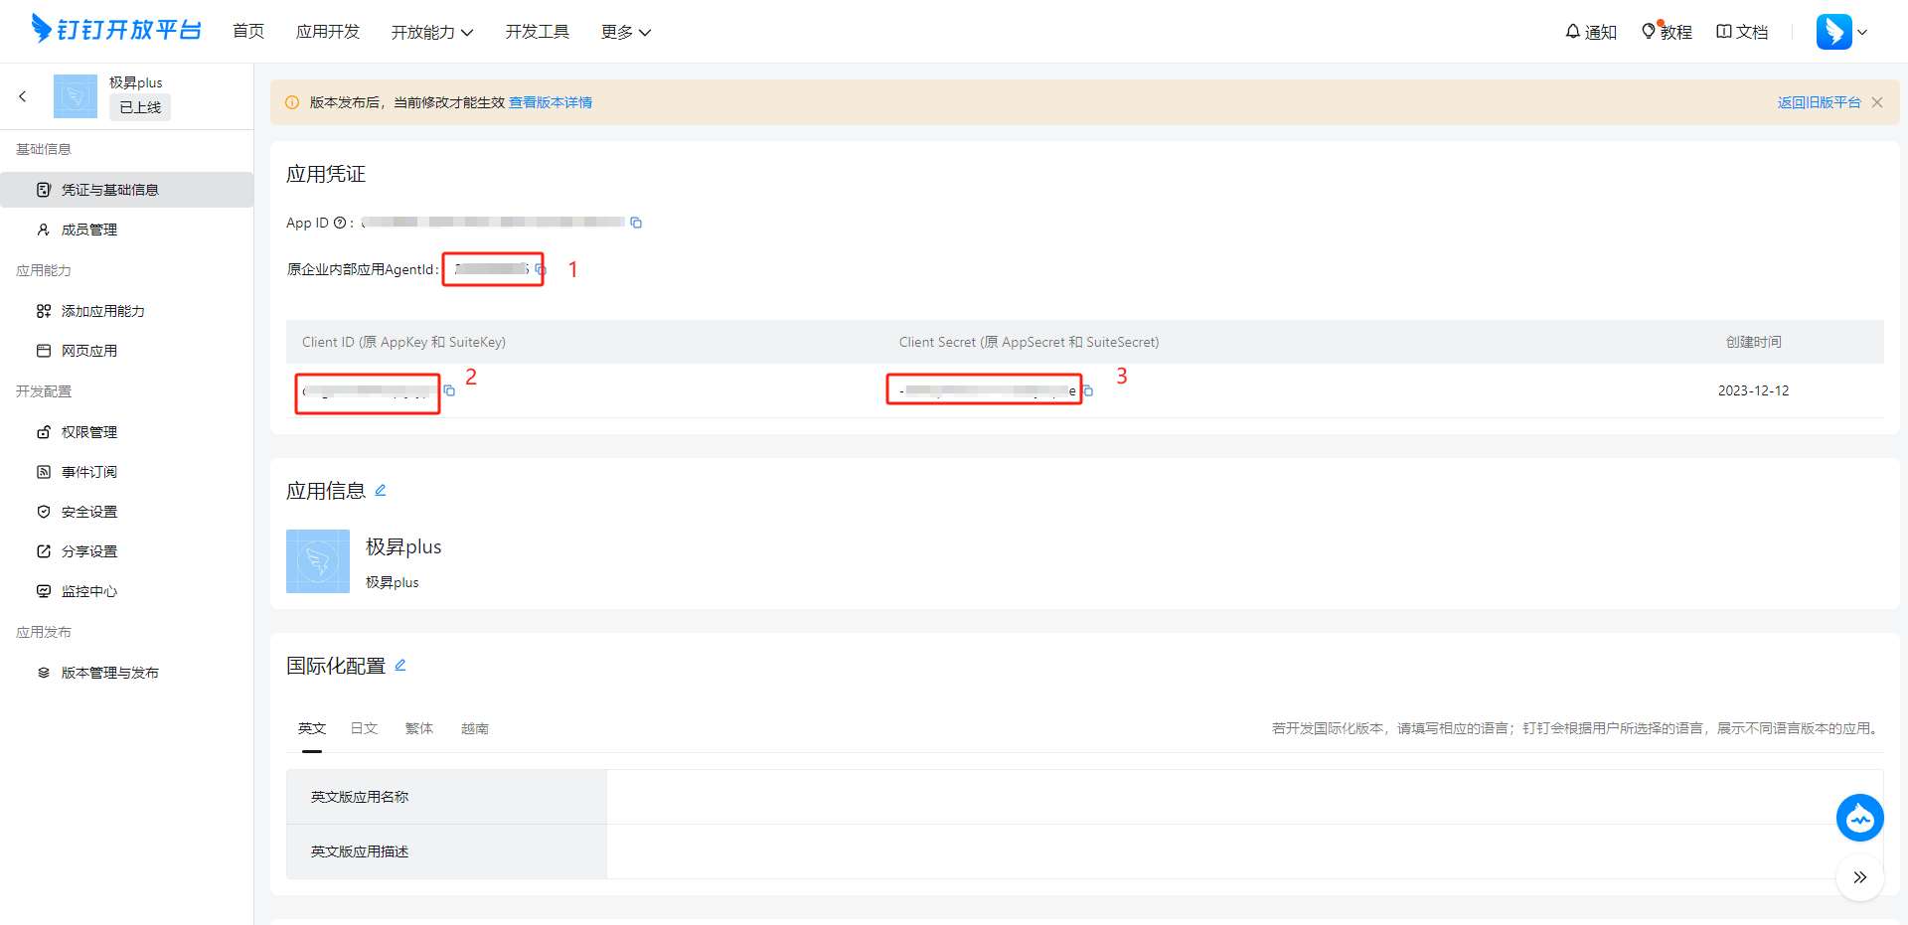Go to 首页 in top navigation
Image resolution: width=1908 pixels, height=925 pixels.
[x=248, y=32]
